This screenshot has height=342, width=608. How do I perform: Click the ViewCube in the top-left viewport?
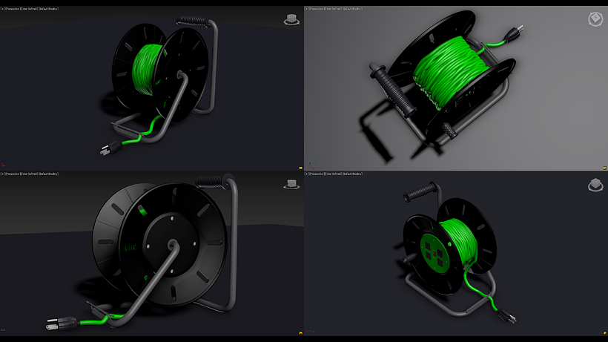pos(291,19)
